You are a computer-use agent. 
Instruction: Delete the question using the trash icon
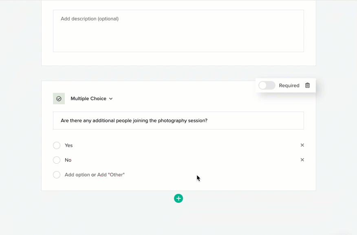pos(308,86)
